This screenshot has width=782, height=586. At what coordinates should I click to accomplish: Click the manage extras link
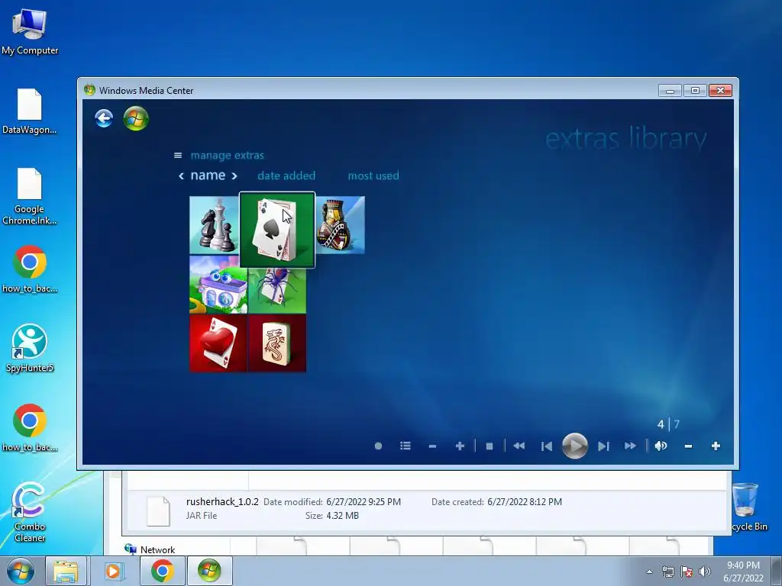(227, 156)
